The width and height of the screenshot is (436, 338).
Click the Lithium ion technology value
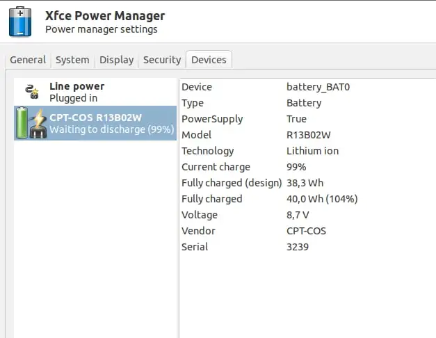click(x=312, y=151)
